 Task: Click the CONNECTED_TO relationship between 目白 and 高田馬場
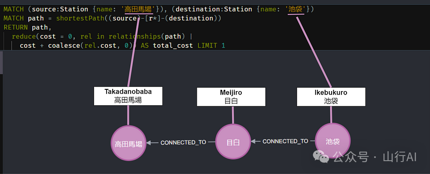pyautogui.click(x=183, y=143)
